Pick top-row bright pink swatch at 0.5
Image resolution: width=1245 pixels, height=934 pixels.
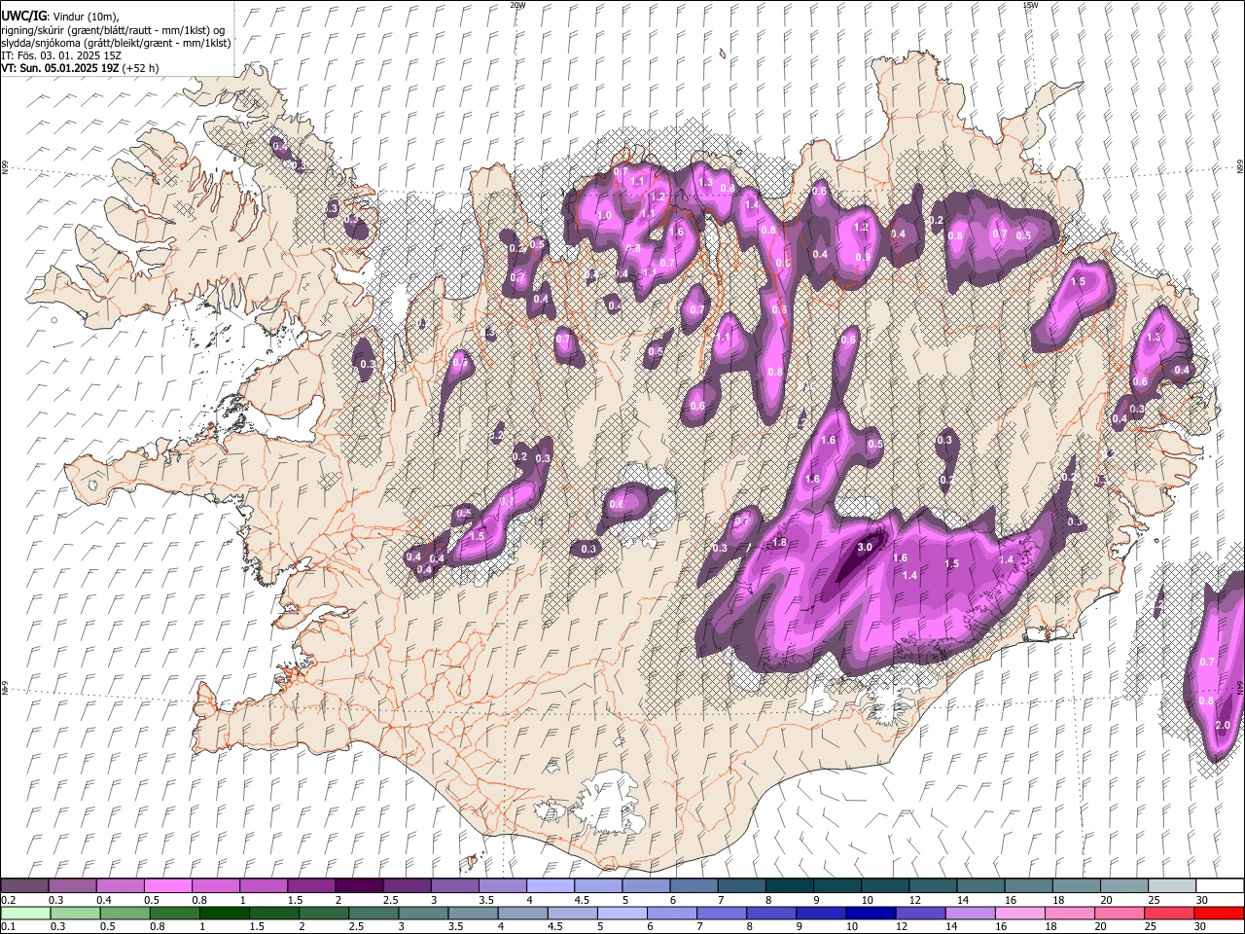pyautogui.click(x=167, y=886)
